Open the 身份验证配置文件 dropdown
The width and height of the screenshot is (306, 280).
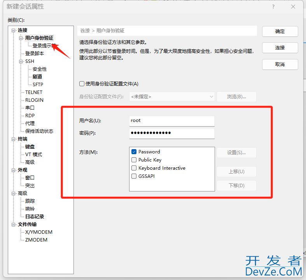pos(172,97)
